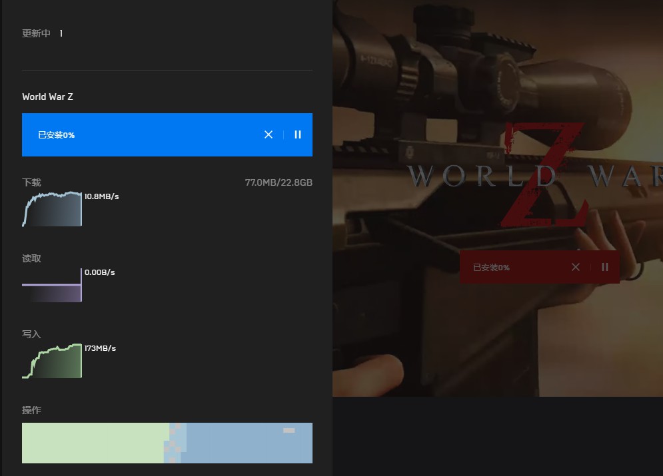Select the World War Z title in queue
Screen dimensions: 663x476
click(47, 97)
